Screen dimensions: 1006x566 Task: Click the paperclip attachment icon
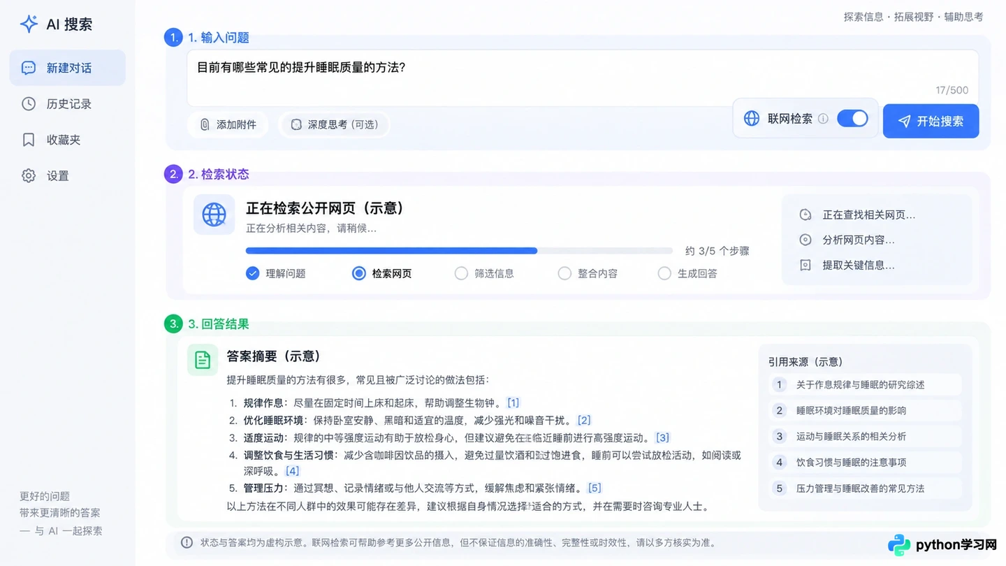pos(205,124)
